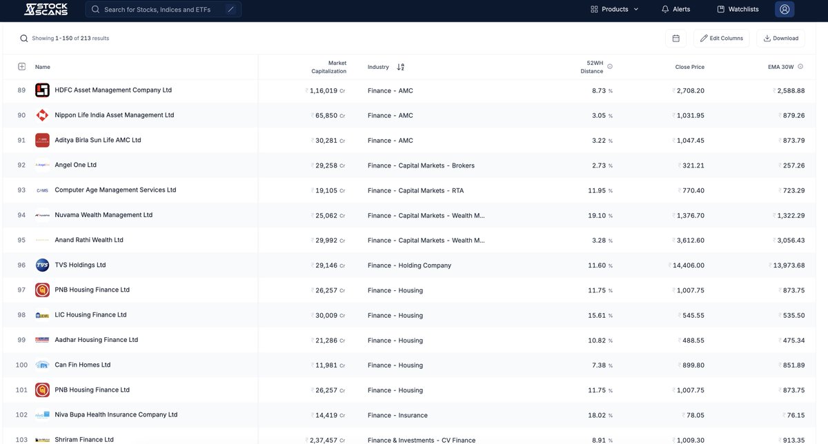Viewport: 828px width, 444px height.
Task: Click close price 14,406.00 cell
Action: point(687,265)
